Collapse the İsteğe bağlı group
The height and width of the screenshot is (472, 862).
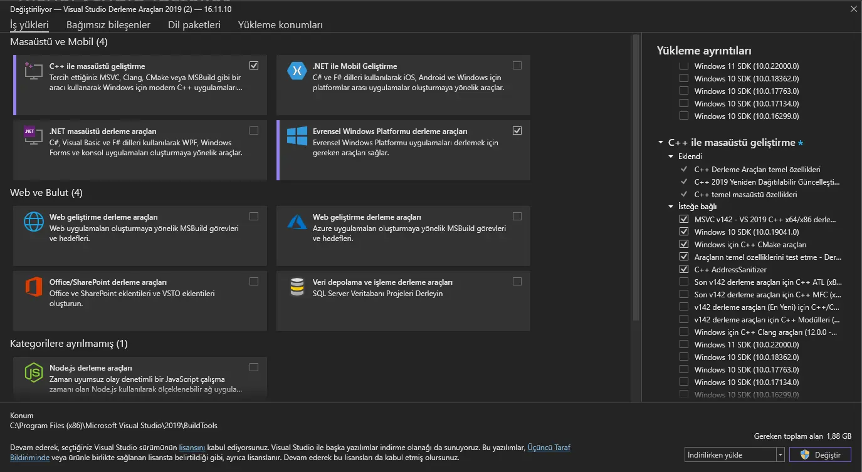pos(671,207)
